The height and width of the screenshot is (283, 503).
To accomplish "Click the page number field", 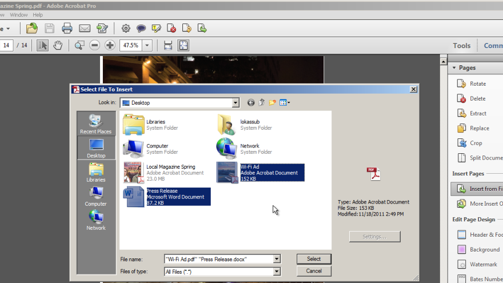I will [6, 45].
